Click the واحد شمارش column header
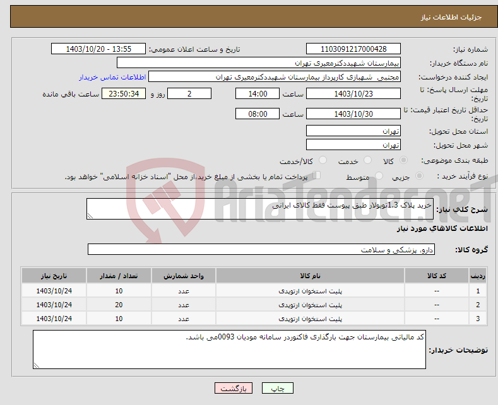The height and width of the screenshot is (405, 498). point(184,276)
